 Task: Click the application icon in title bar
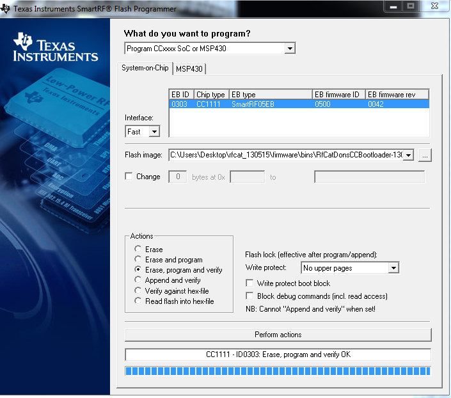tap(6, 8)
